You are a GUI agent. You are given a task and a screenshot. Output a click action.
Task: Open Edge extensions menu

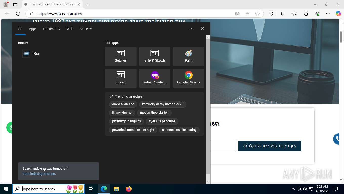pos(271,14)
